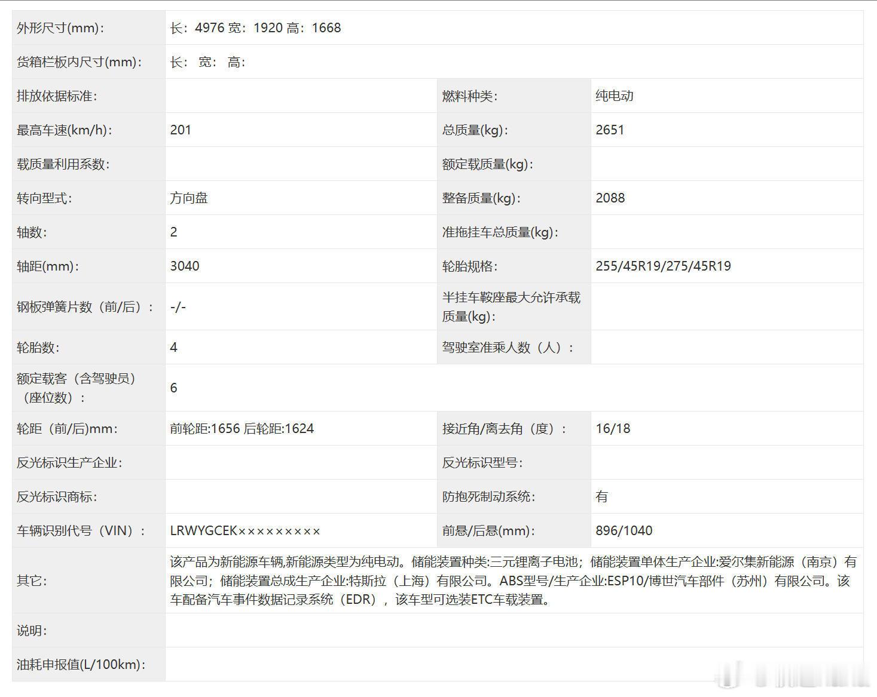Click track value 前轮距:1656 后轮距:1624
The width and height of the screenshot is (877, 697).
click(242, 428)
